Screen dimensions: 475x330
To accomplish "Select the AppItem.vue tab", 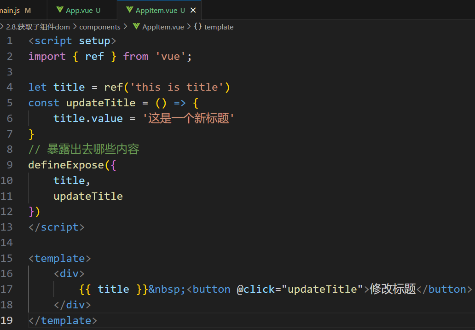I will point(160,10).
